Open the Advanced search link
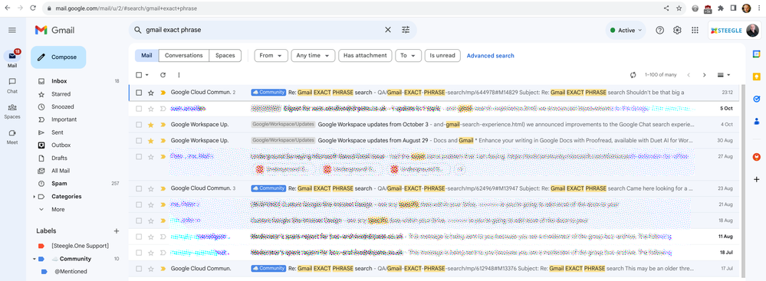Screen dimensions: 766x281 [491, 56]
